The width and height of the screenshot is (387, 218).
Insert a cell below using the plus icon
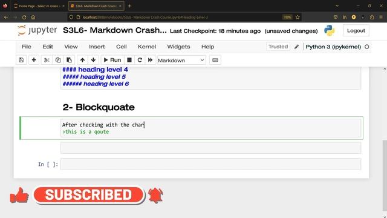point(34,60)
